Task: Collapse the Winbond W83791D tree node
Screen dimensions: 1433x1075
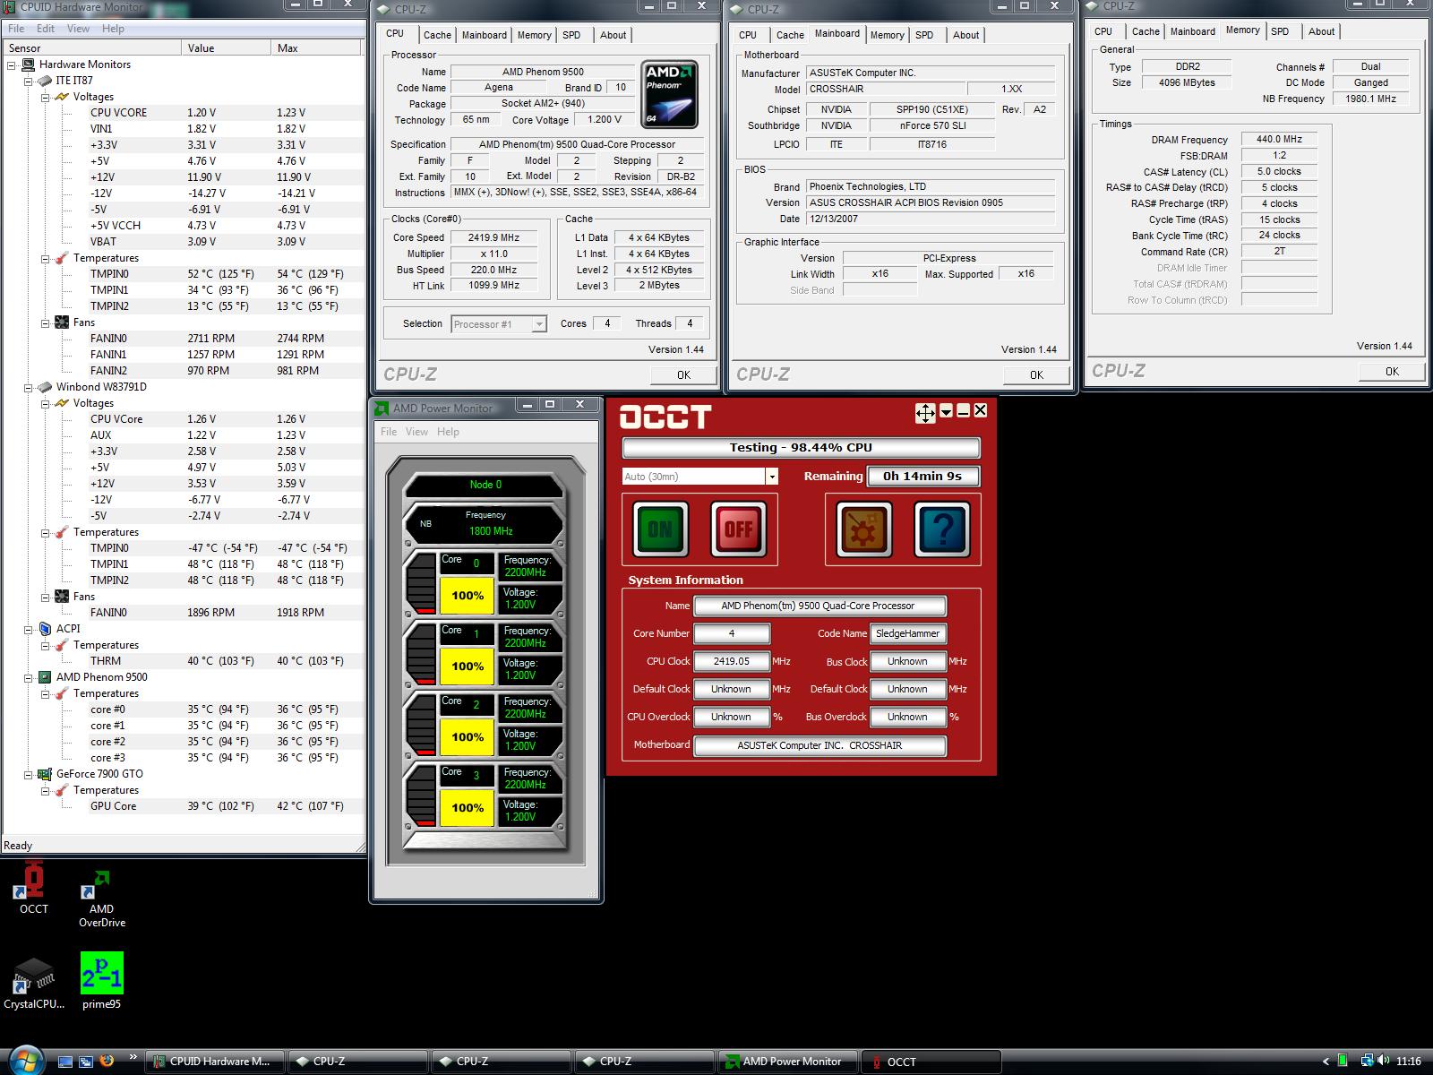Action: pyautogui.click(x=28, y=387)
